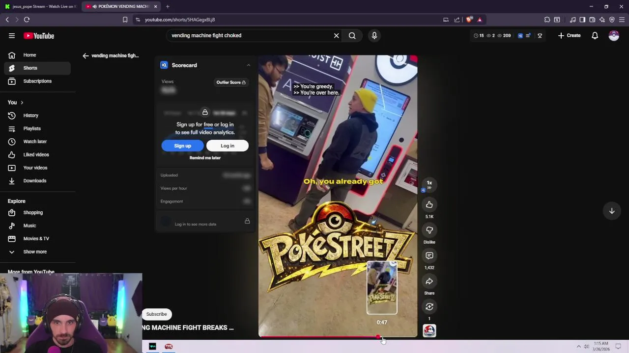Viewport: 629px width, 353px height.
Task: Open Downloads in the sidebar
Action: pyautogui.click(x=37, y=181)
